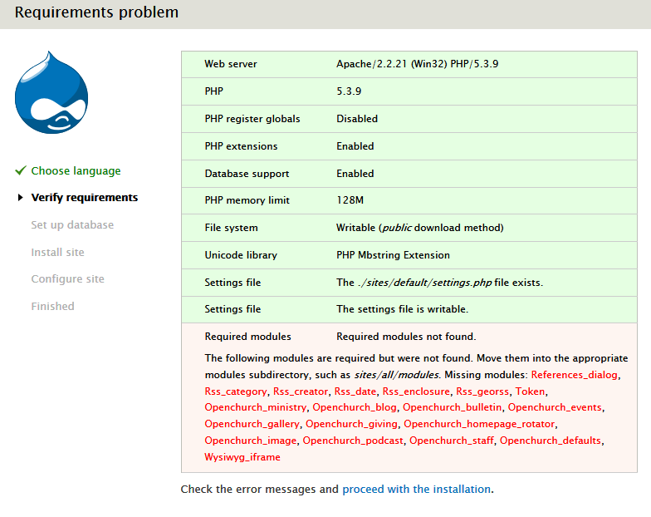Click the Drupal drop logo
This screenshot has width=651, height=517.
pyautogui.click(x=51, y=92)
